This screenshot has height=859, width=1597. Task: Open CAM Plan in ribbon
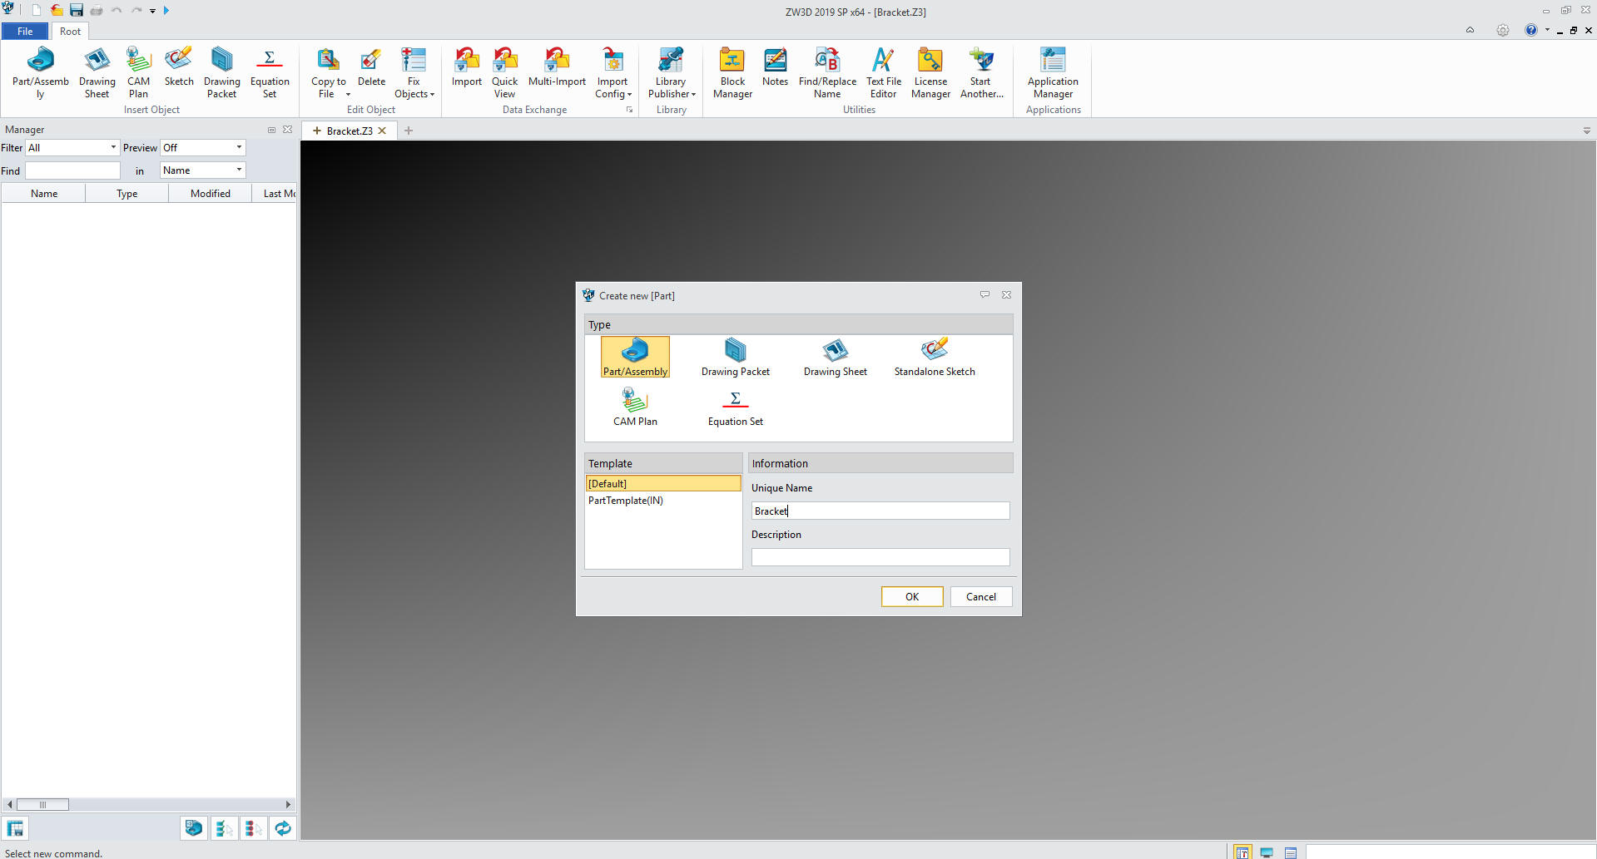(x=138, y=72)
